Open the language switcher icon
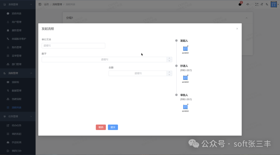Viewport: 280px width, 155px height. pyautogui.click(x=267, y=4)
